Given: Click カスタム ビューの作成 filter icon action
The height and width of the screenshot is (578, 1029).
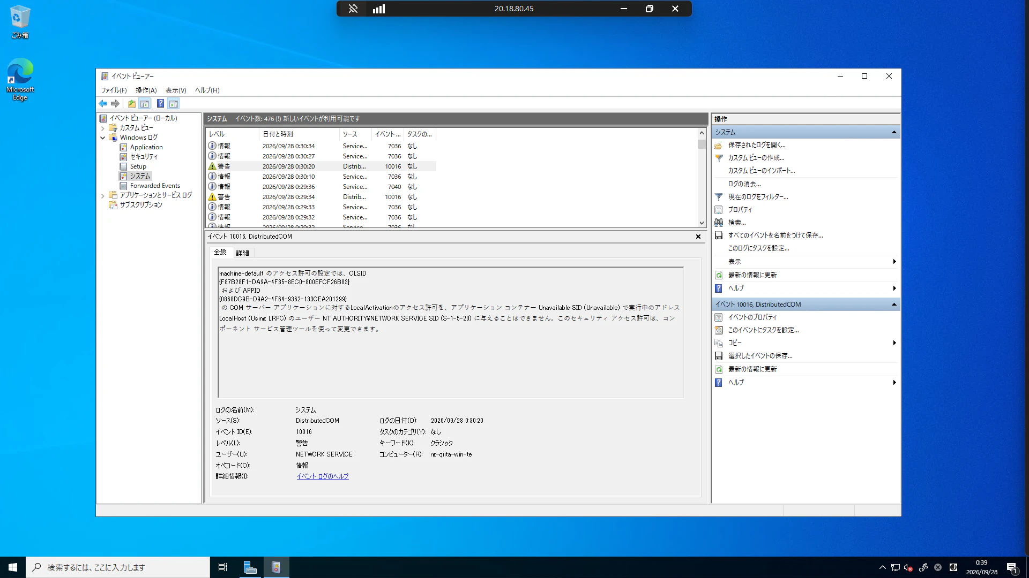Looking at the screenshot, I should (x=719, y=158).
